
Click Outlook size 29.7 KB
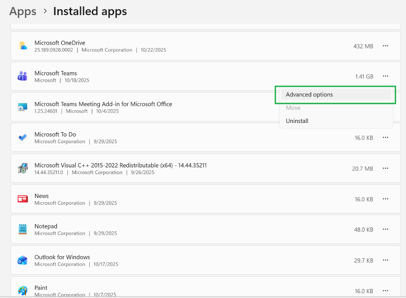click(x=364, y=260)
